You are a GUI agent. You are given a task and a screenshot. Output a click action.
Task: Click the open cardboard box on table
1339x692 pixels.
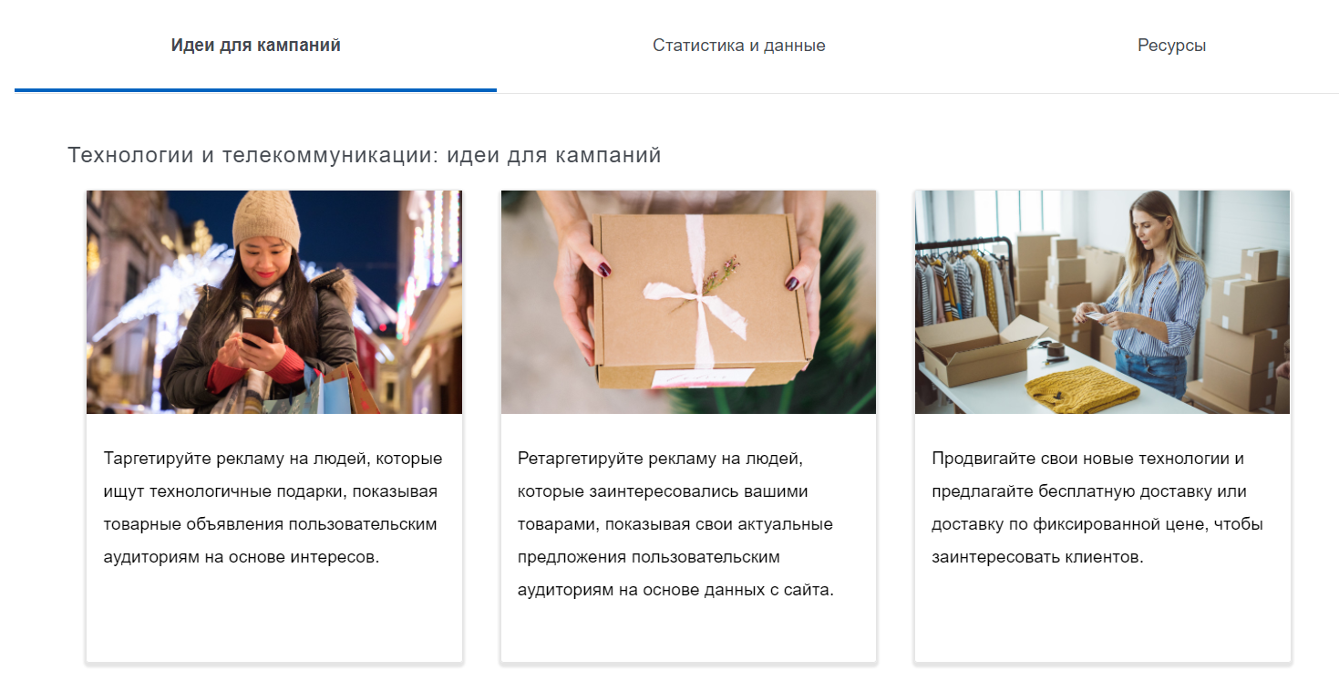coord(973,350)
